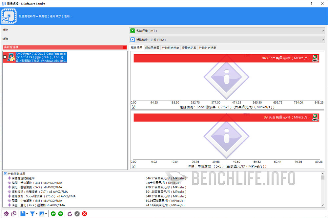Screen dimensions: 328x218
Task: Click the bar chart icon in toolbar
Action: pyautogui.click(x=42, y=214)
